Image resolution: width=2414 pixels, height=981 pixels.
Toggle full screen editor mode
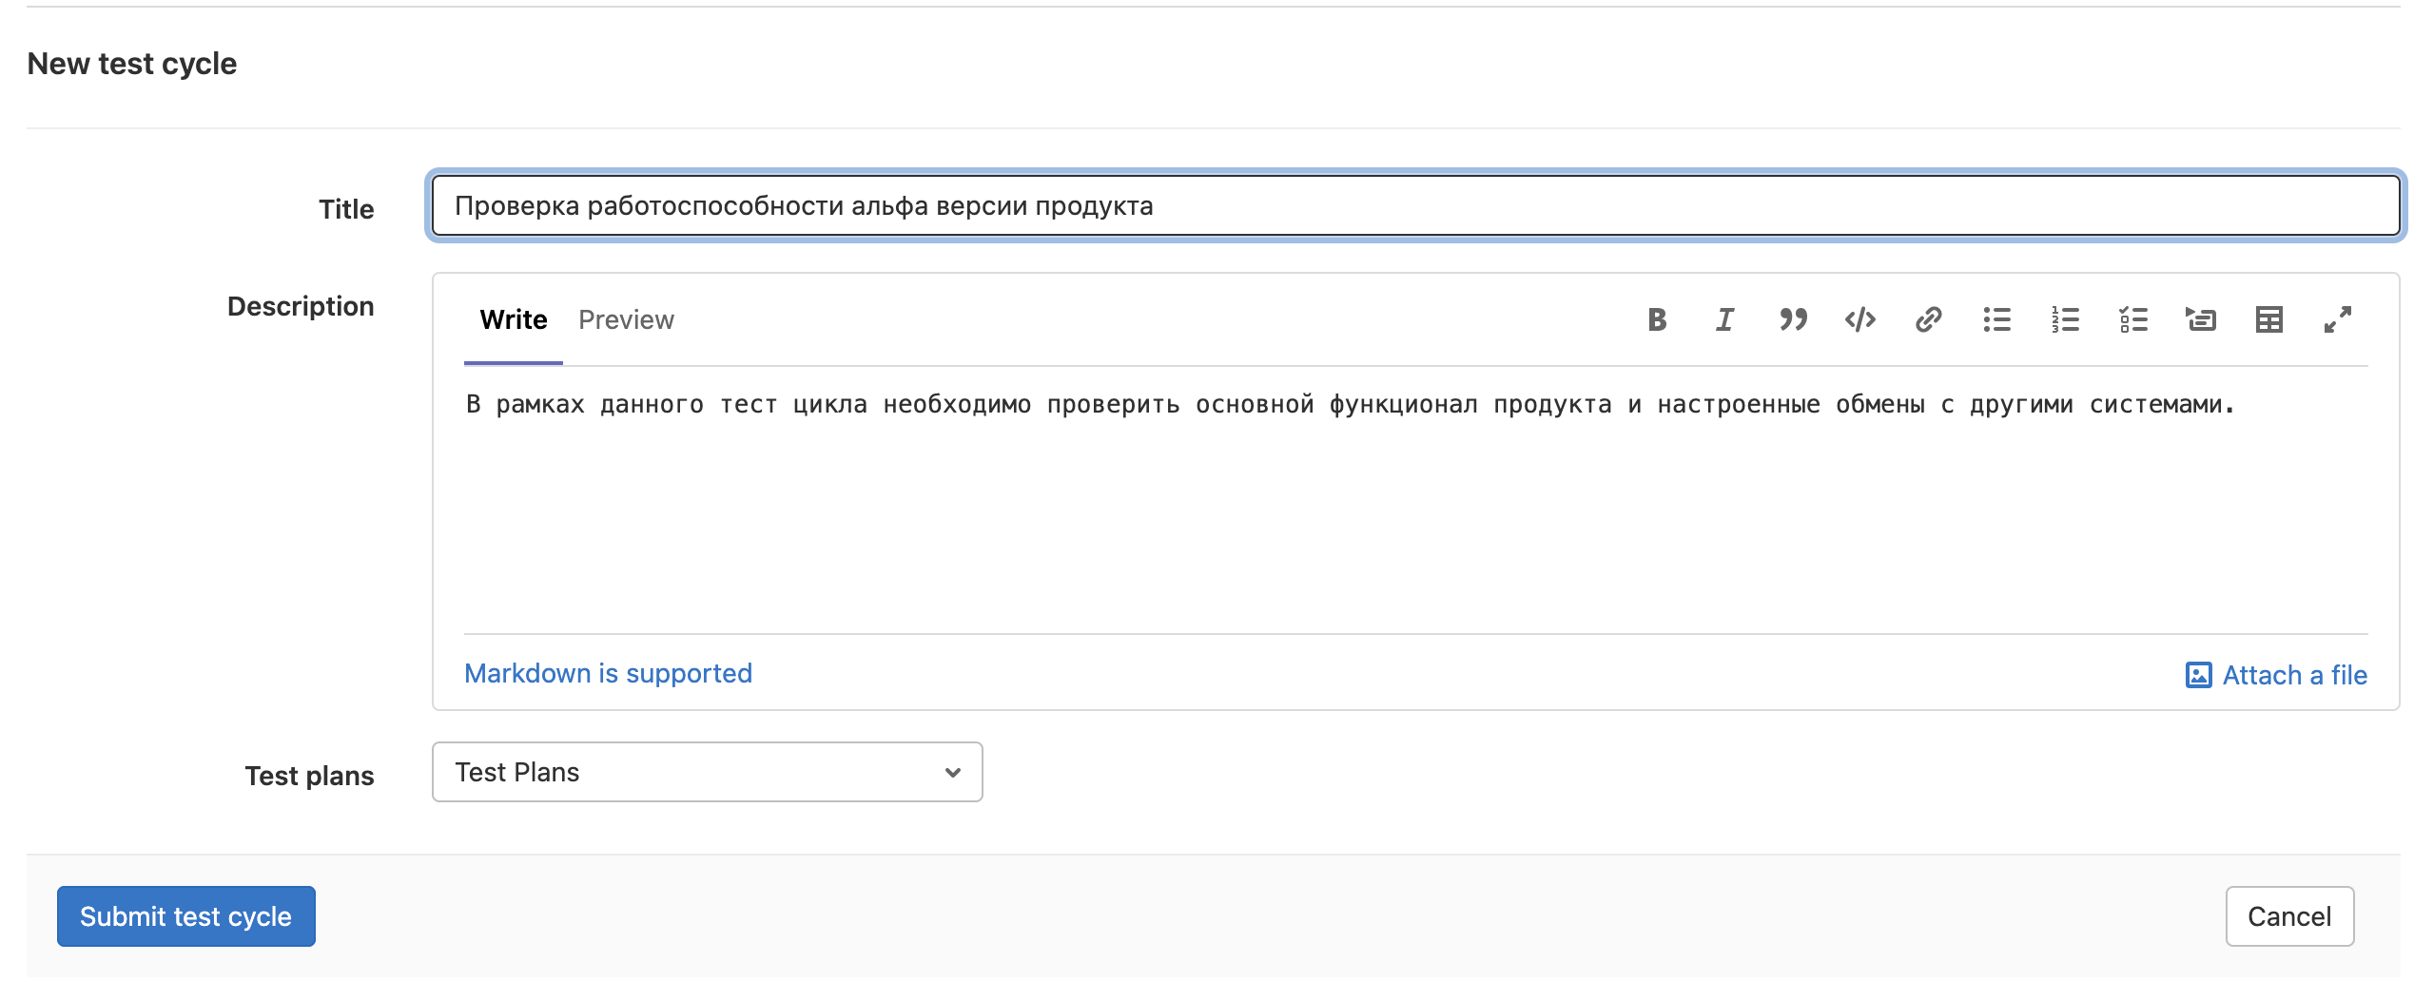point(2338,319)
